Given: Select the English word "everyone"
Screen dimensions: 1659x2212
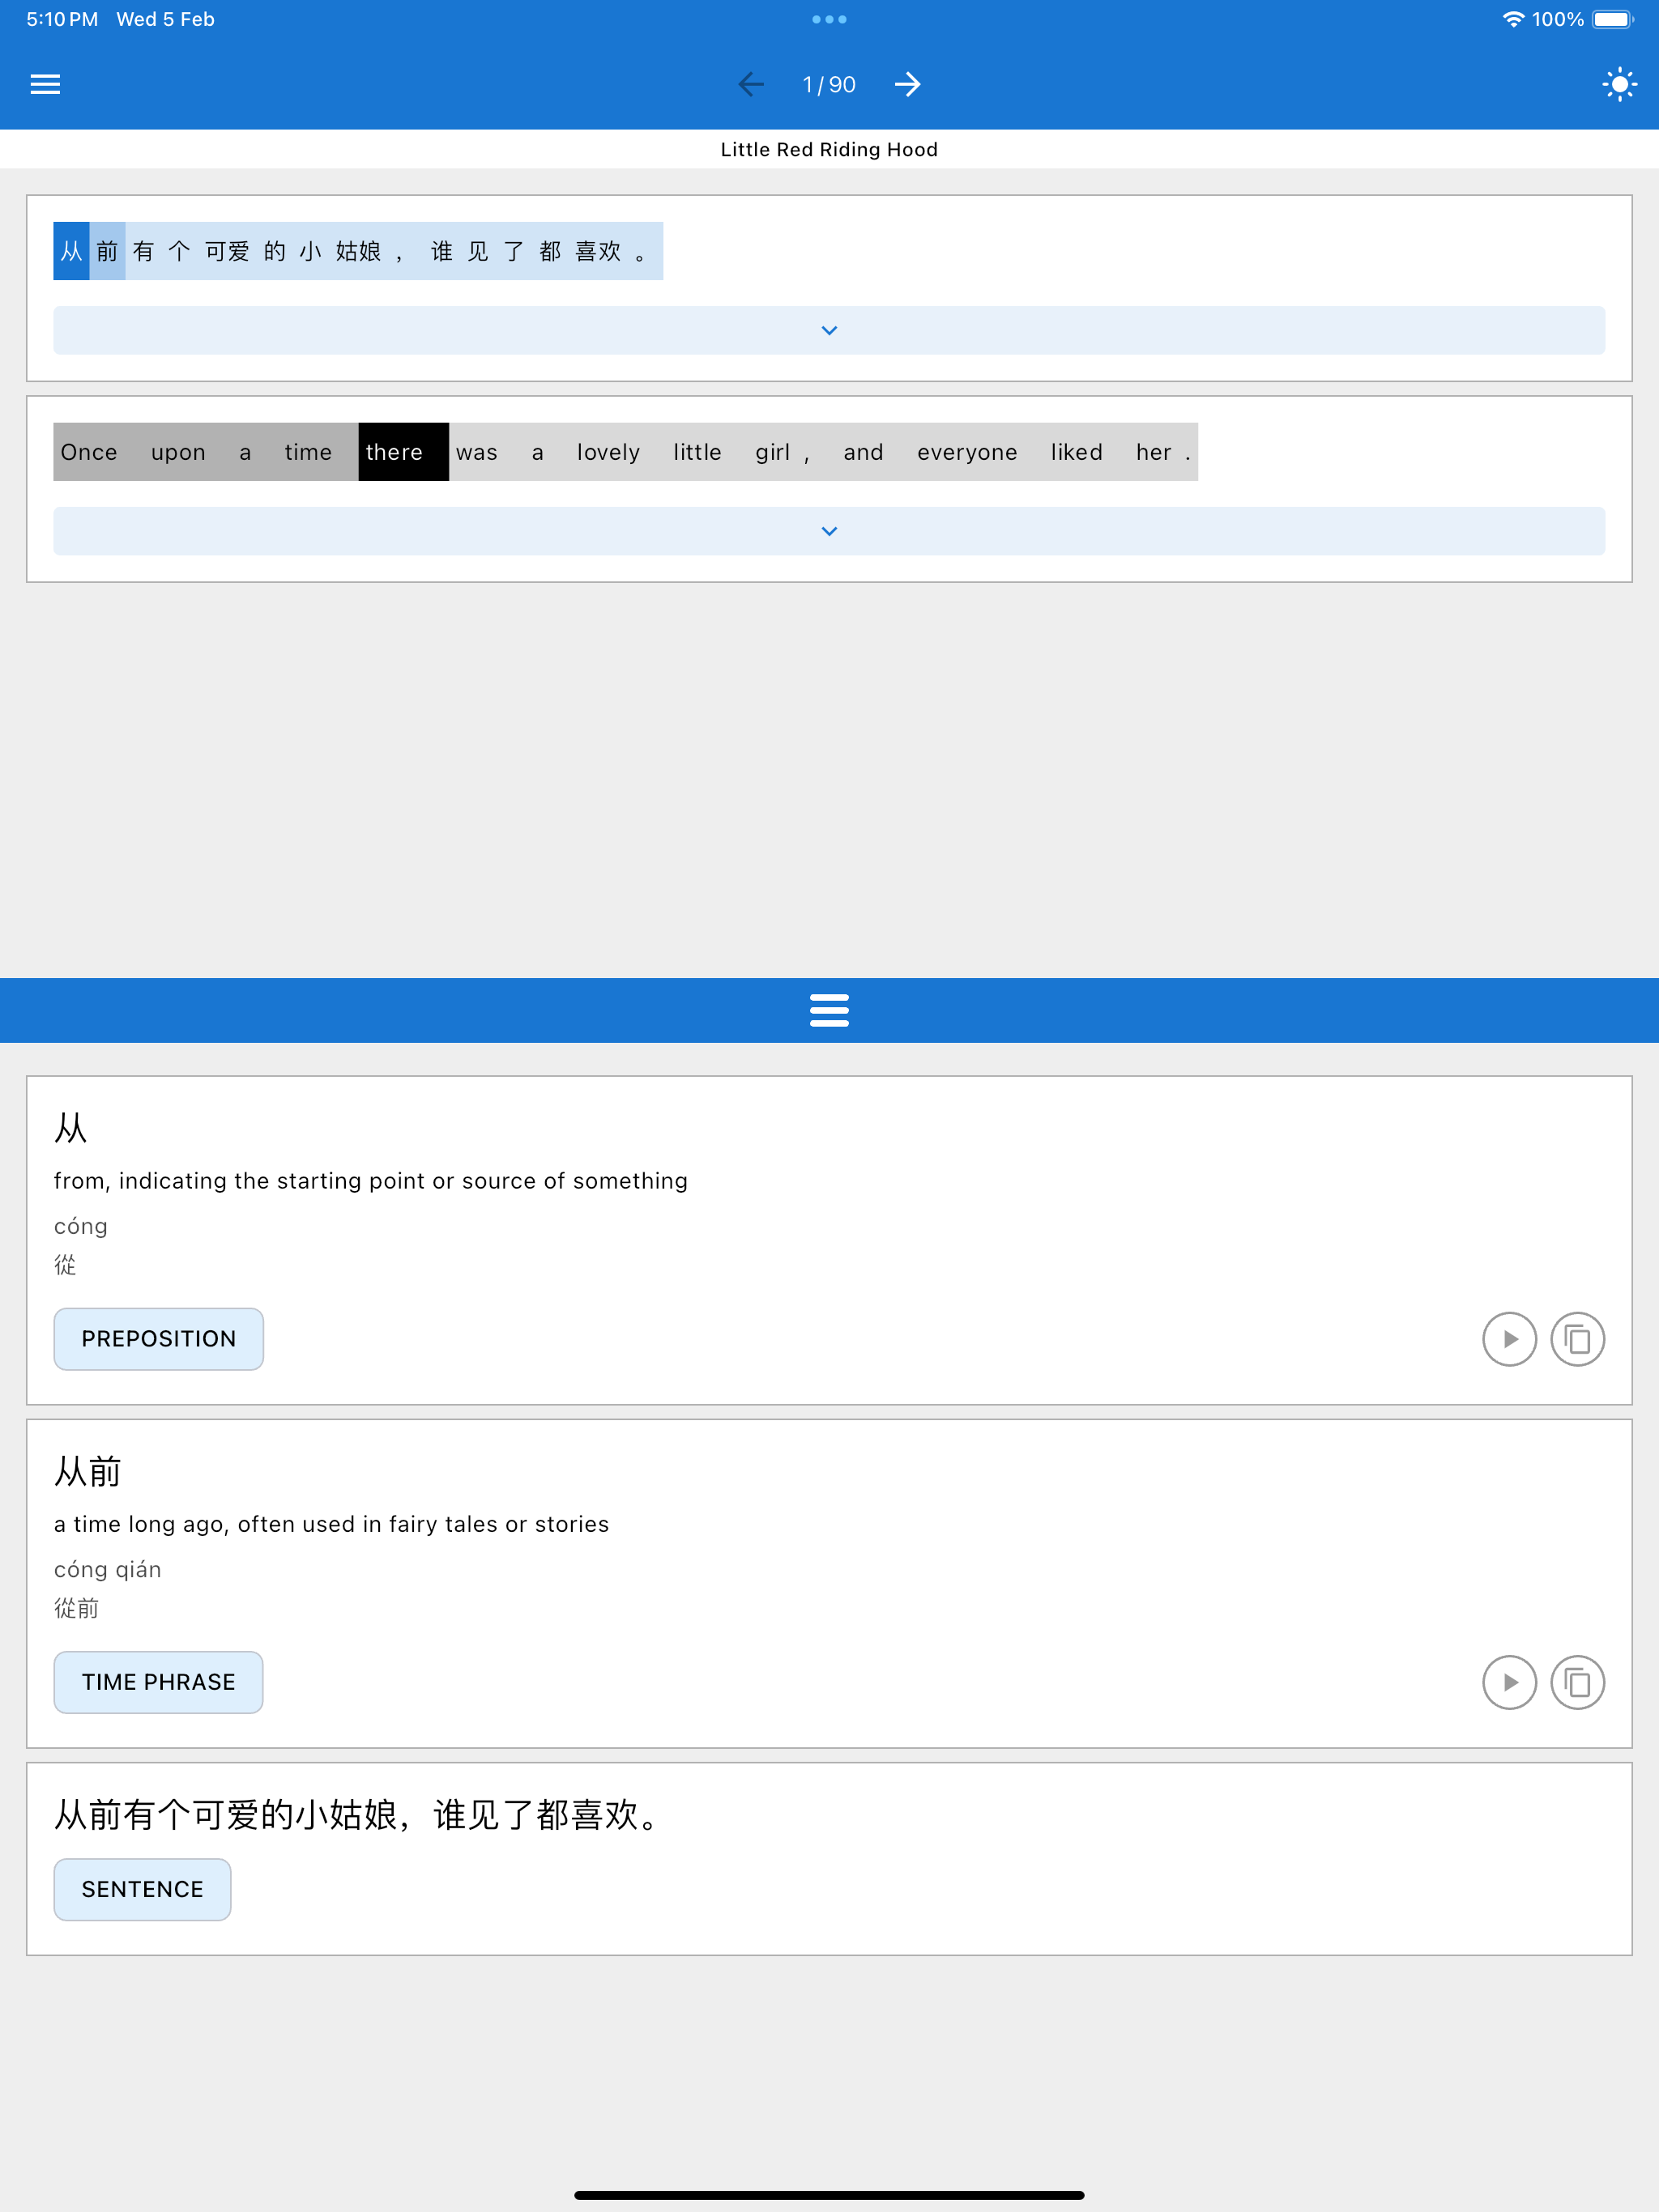Looking at the screenshot, I should tap(967, 452).
